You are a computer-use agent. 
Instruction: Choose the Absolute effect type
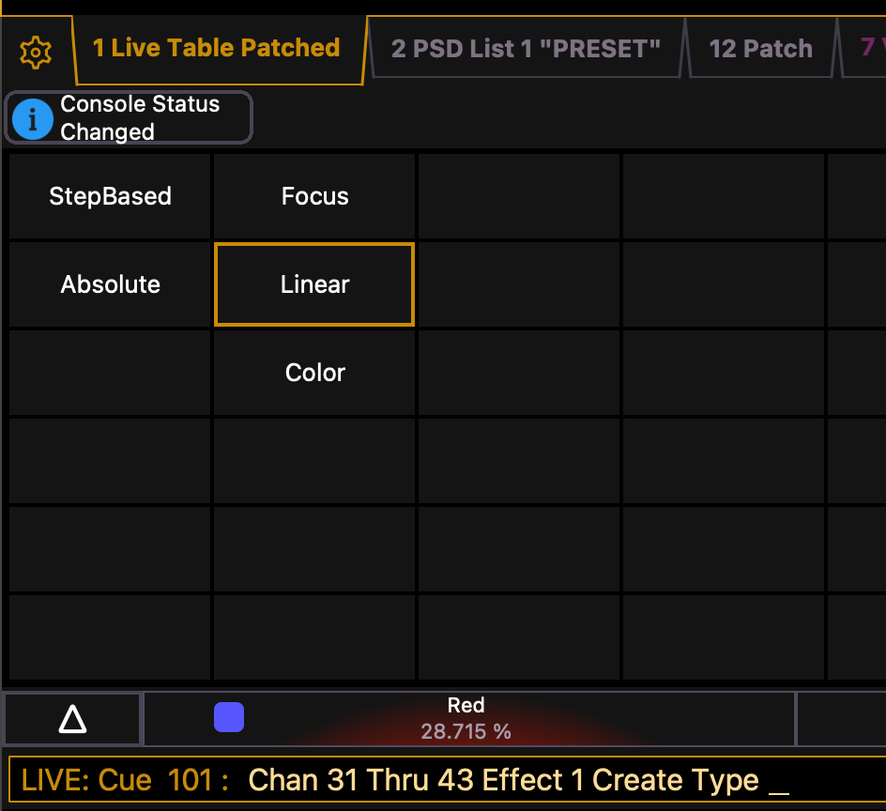click(111, 284)
